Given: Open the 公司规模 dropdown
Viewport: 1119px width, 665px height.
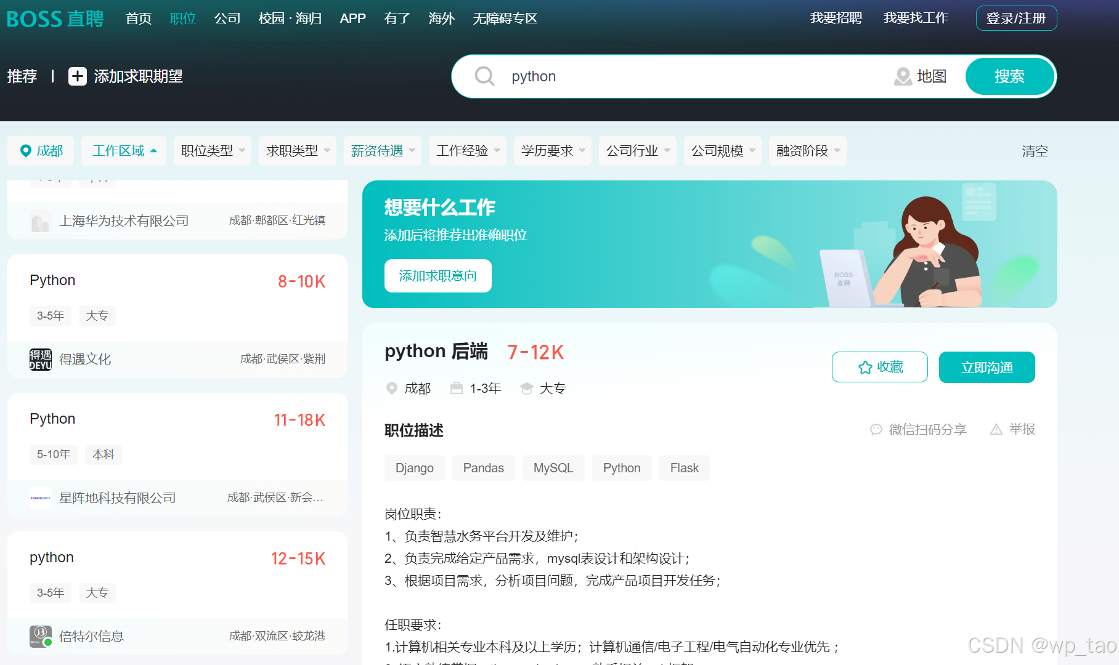Looking at the screenshot, I should tap(723, 151).
